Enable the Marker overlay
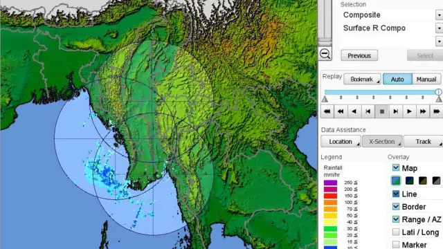443x249 pixels. 396,244
